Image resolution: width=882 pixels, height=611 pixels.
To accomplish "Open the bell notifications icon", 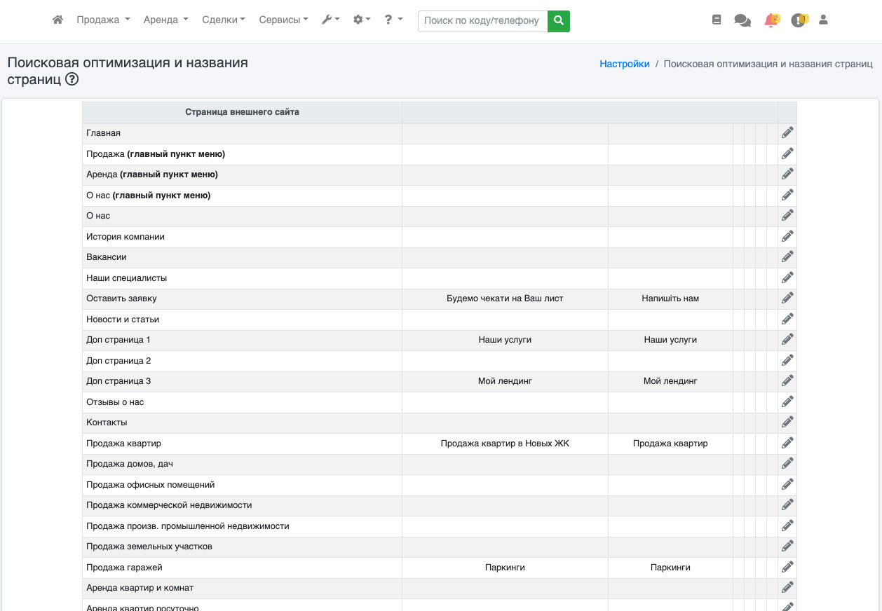I will (x=771, y=20).
